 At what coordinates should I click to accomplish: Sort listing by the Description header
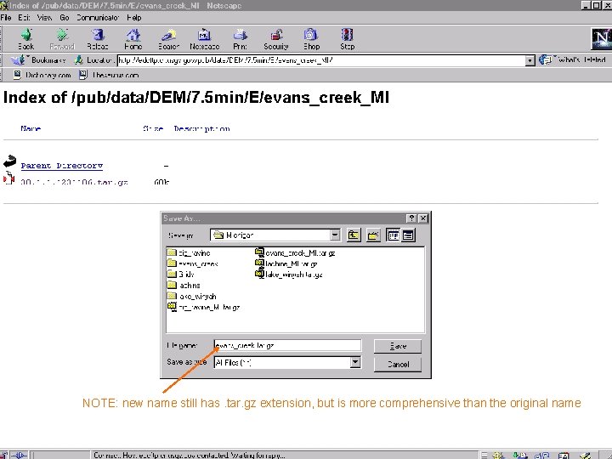201,128
